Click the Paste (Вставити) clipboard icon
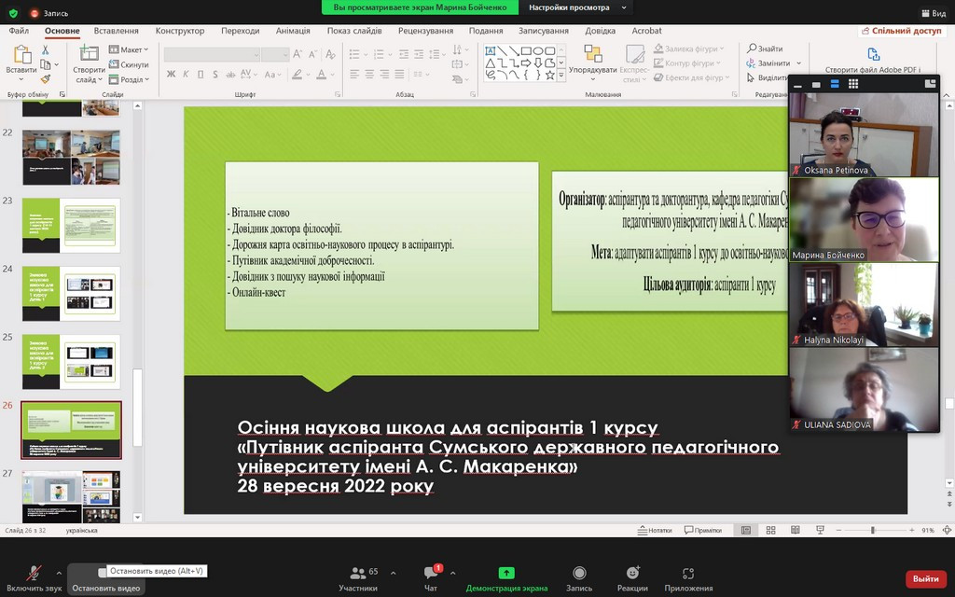This screenshot has height=597, width=955. [21, 55]
